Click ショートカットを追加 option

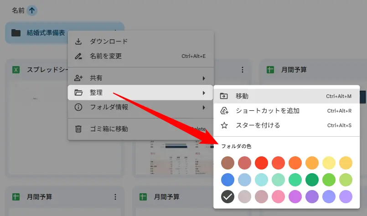coord(267,111)
